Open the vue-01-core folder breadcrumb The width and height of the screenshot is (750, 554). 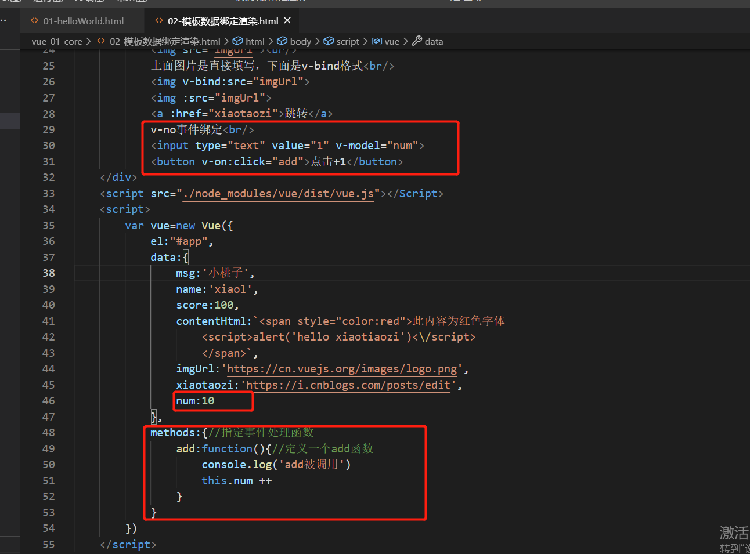tap(57, 41)
